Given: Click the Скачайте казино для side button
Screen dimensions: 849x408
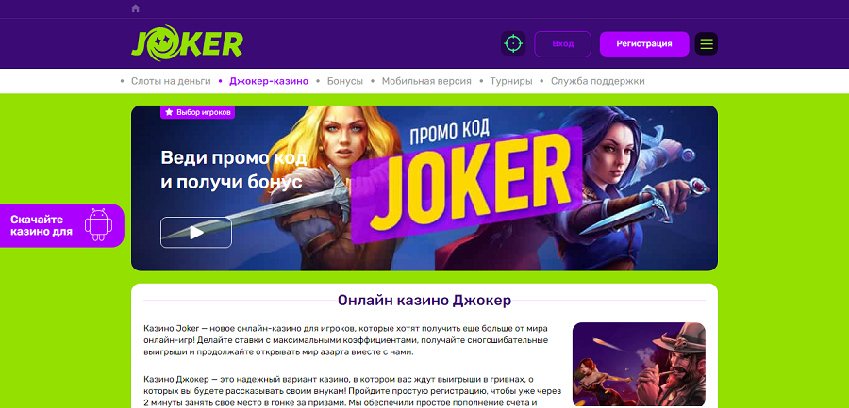Looking at the screenshot, I should (60, 225).
